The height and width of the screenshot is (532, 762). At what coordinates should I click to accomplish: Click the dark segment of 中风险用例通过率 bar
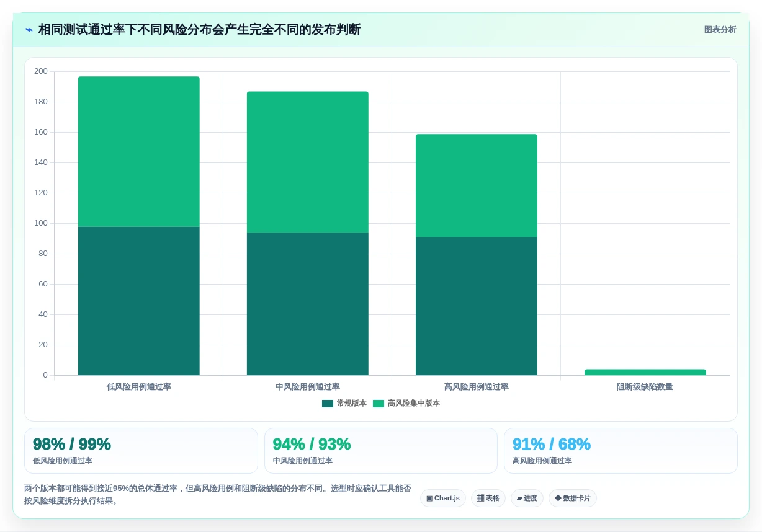[x=308, y=304]
